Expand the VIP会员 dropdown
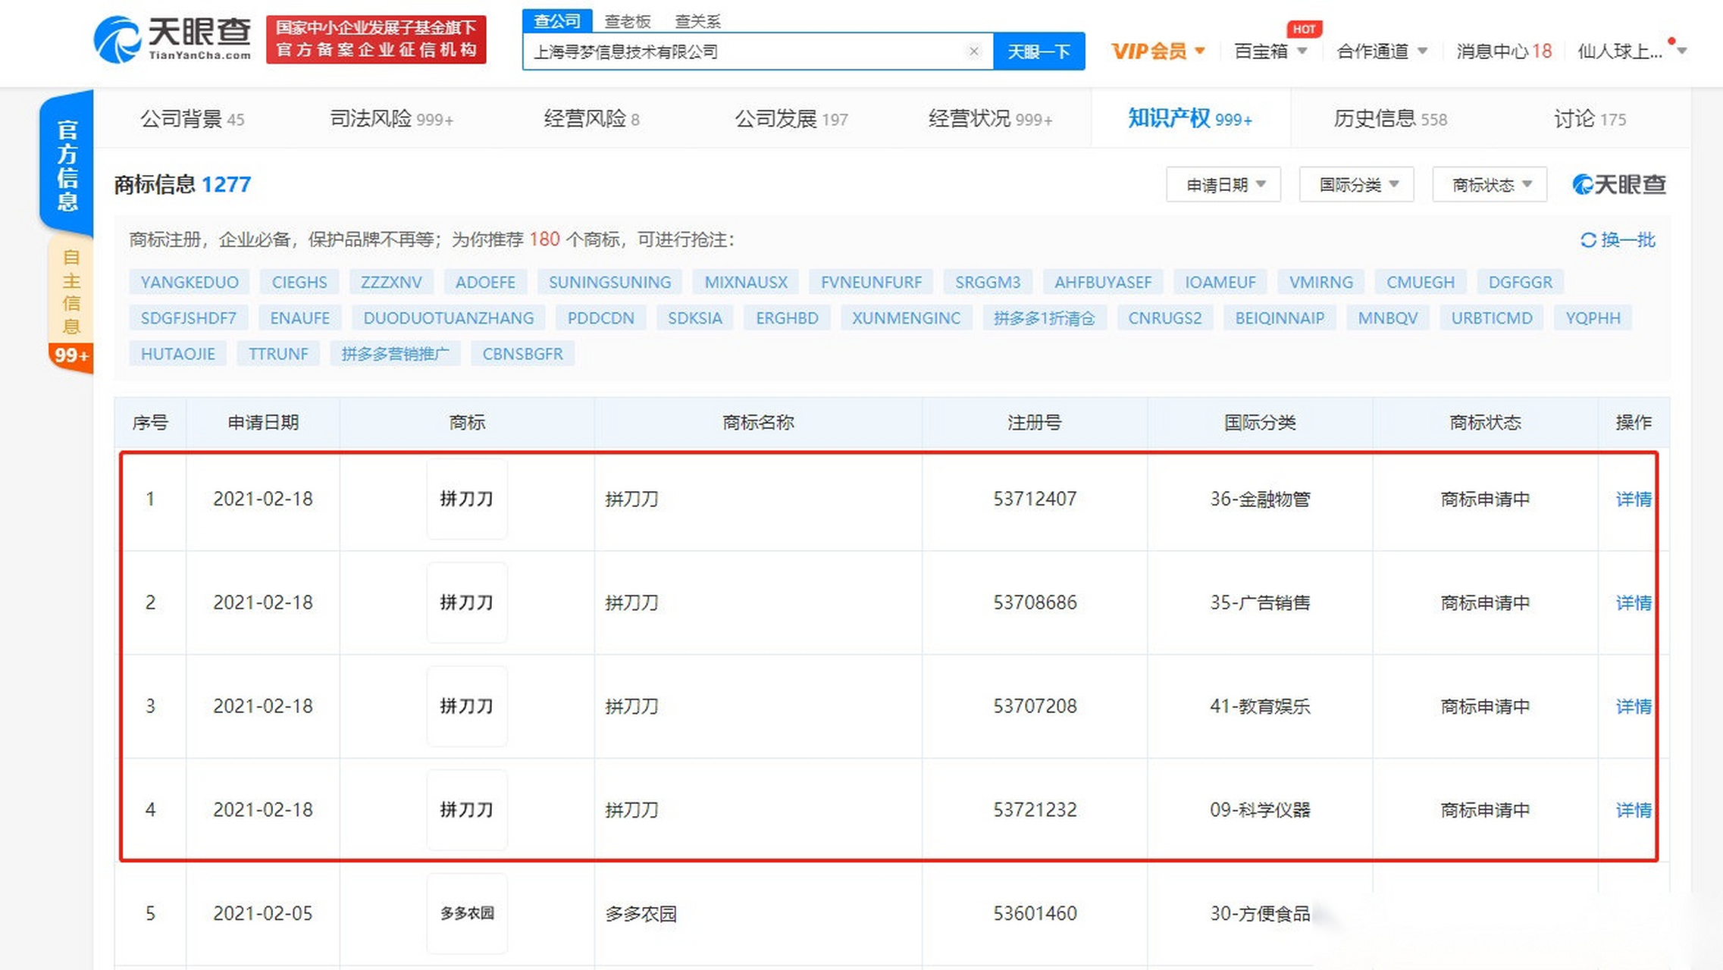The width and height of the screenshot is (1723, 970). tap(1158, 51)
